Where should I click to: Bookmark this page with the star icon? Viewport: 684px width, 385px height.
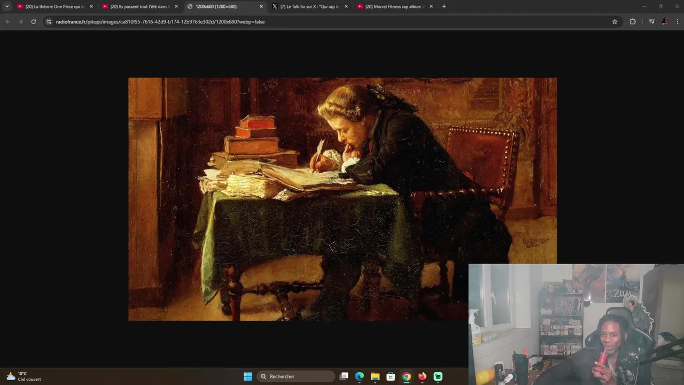point(615,21)
